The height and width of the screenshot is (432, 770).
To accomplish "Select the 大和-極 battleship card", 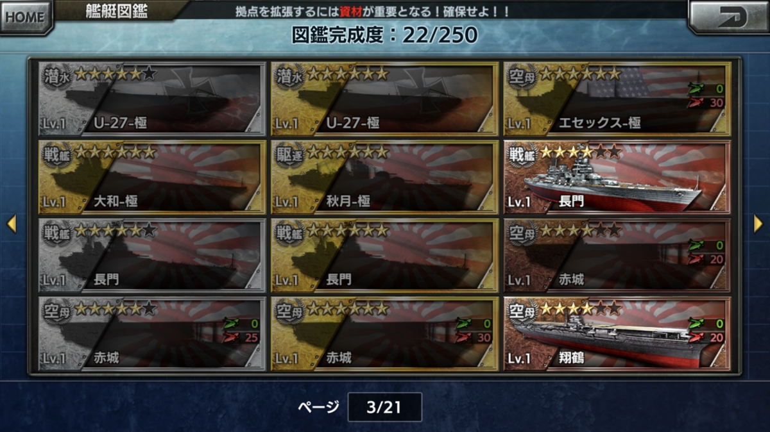I will [x=152, y=177].
